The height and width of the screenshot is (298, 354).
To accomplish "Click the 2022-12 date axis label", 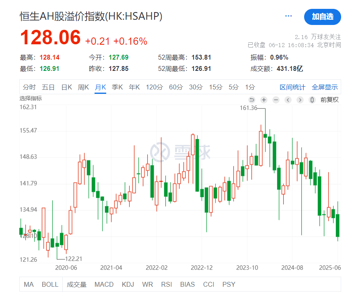I will click(x=202, y=268).
